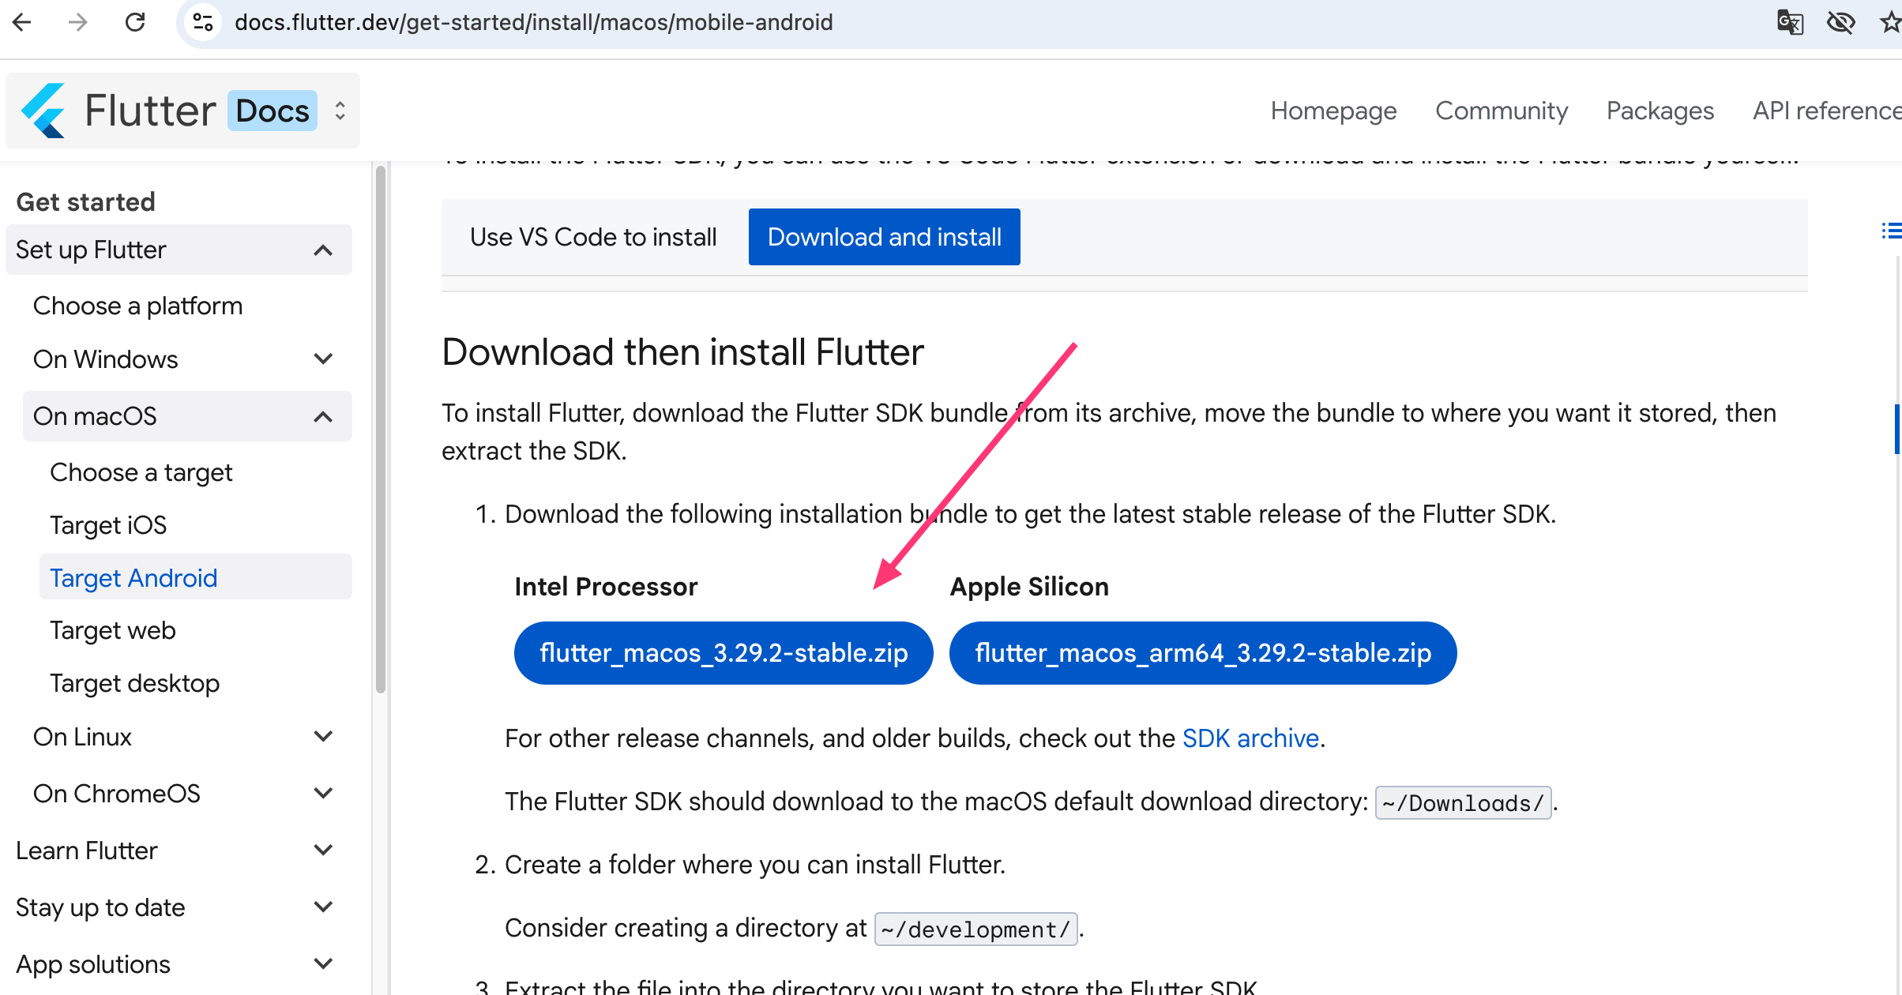
Task: Click the hidden-eye privacy icon
Action: point(1841,22)
